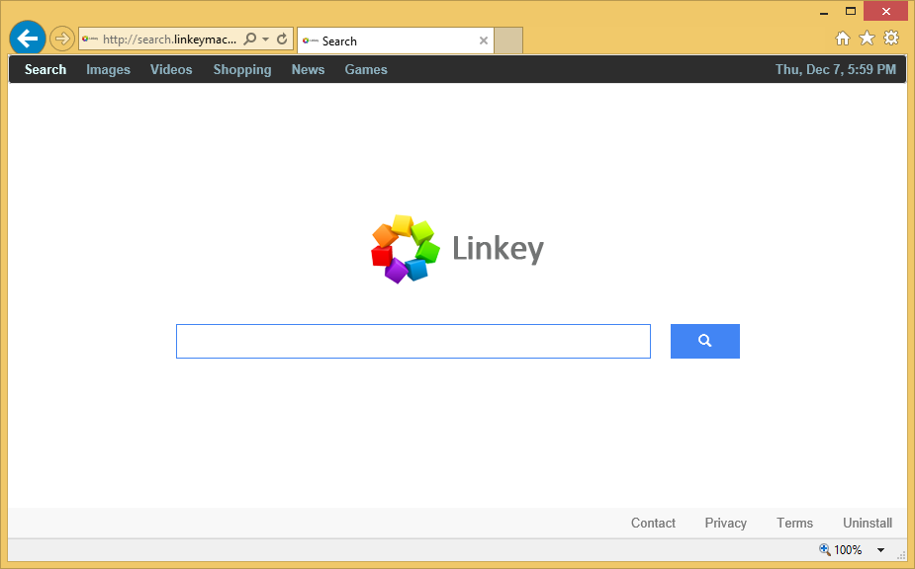Expand the address bar autocomplete dropdown arrow

pyautogui.click(x=265, y=41)
